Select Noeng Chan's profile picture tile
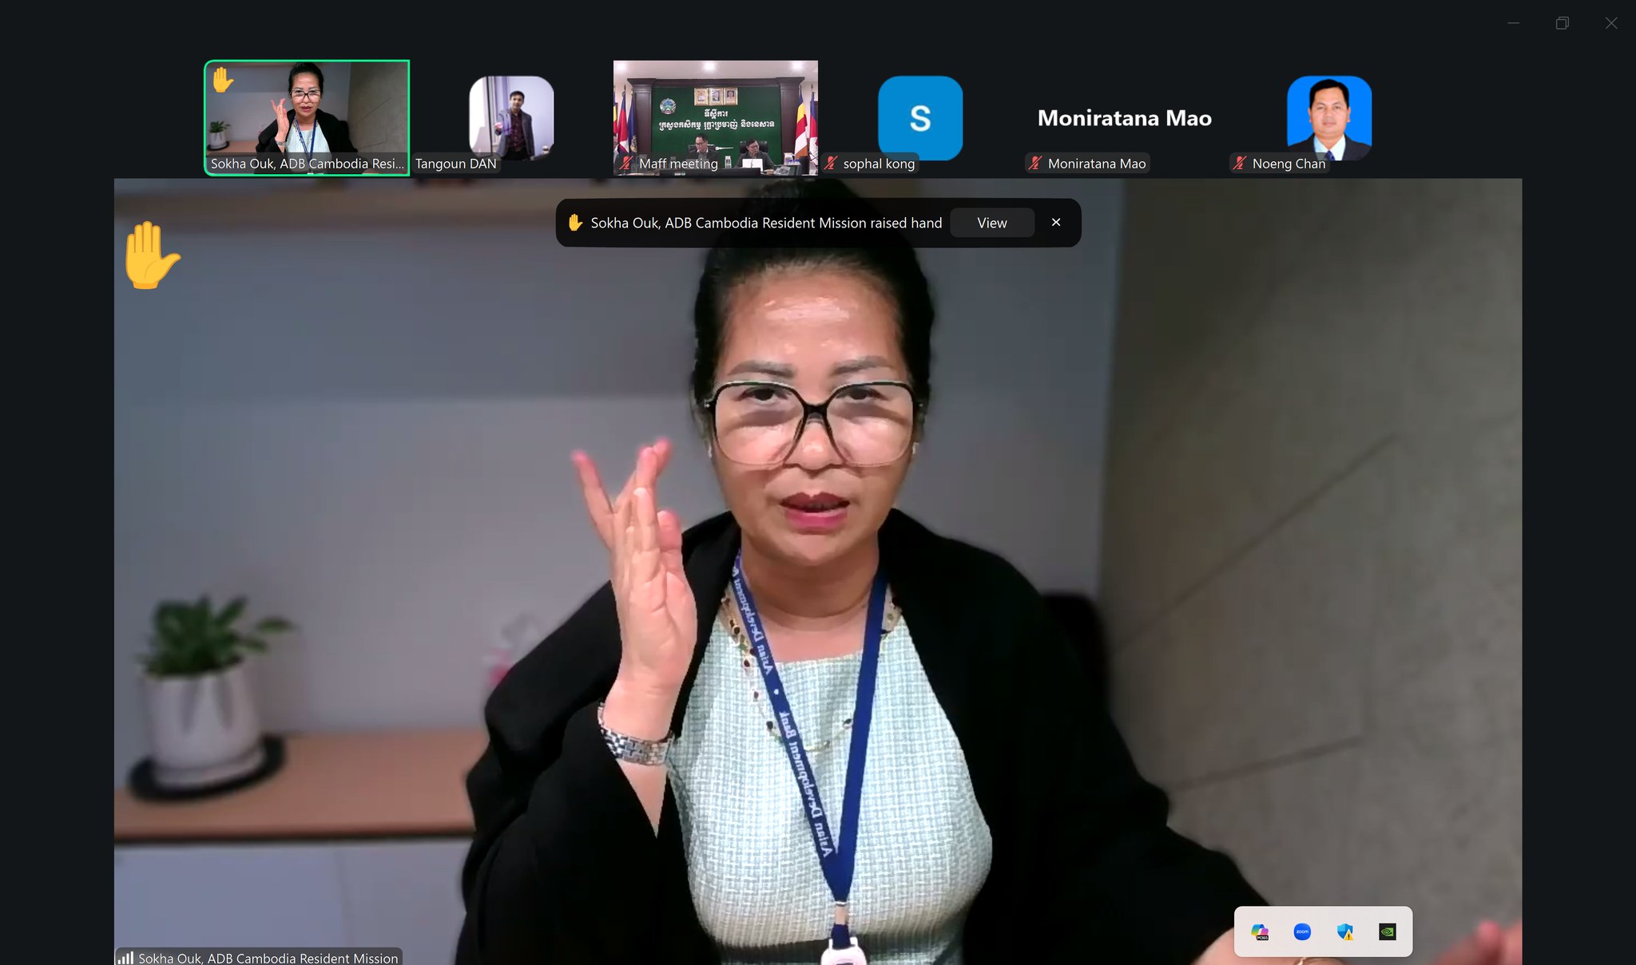Viewport: 1636px width, 965px height. pyautogui.click(x=1328, y=117)
